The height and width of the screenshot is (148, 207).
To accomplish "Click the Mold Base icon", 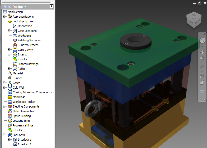I will click(x=10, y=97).
